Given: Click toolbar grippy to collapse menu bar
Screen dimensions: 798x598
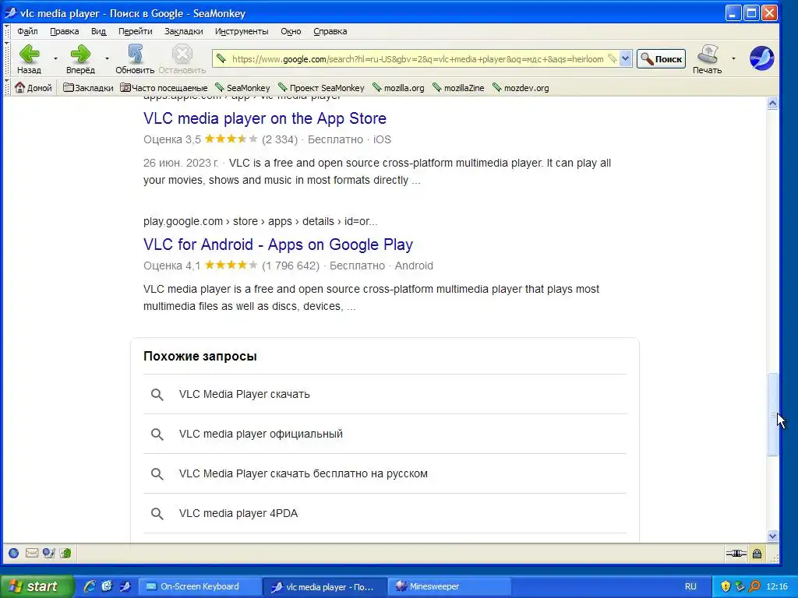Looking at the screenshot, I should [6, 31].
